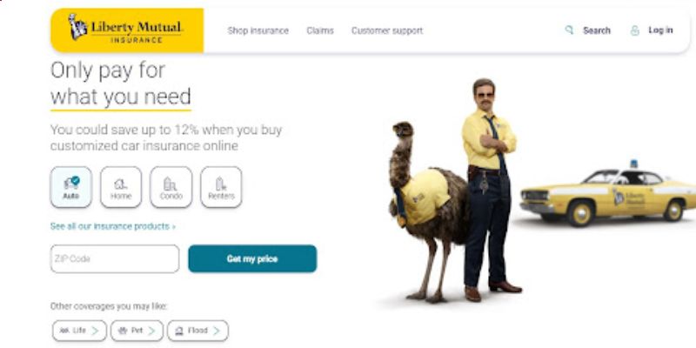
Task: Click the Get my price button
Action: (252, 258)
